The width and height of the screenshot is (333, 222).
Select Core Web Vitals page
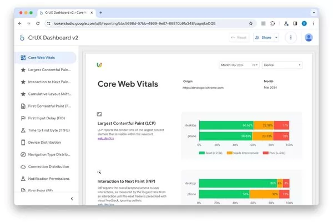point(46,58)
